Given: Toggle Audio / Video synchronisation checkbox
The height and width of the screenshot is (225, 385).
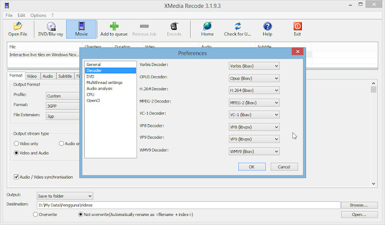Looking at the screenshot, I should click(x=16, y=177).
